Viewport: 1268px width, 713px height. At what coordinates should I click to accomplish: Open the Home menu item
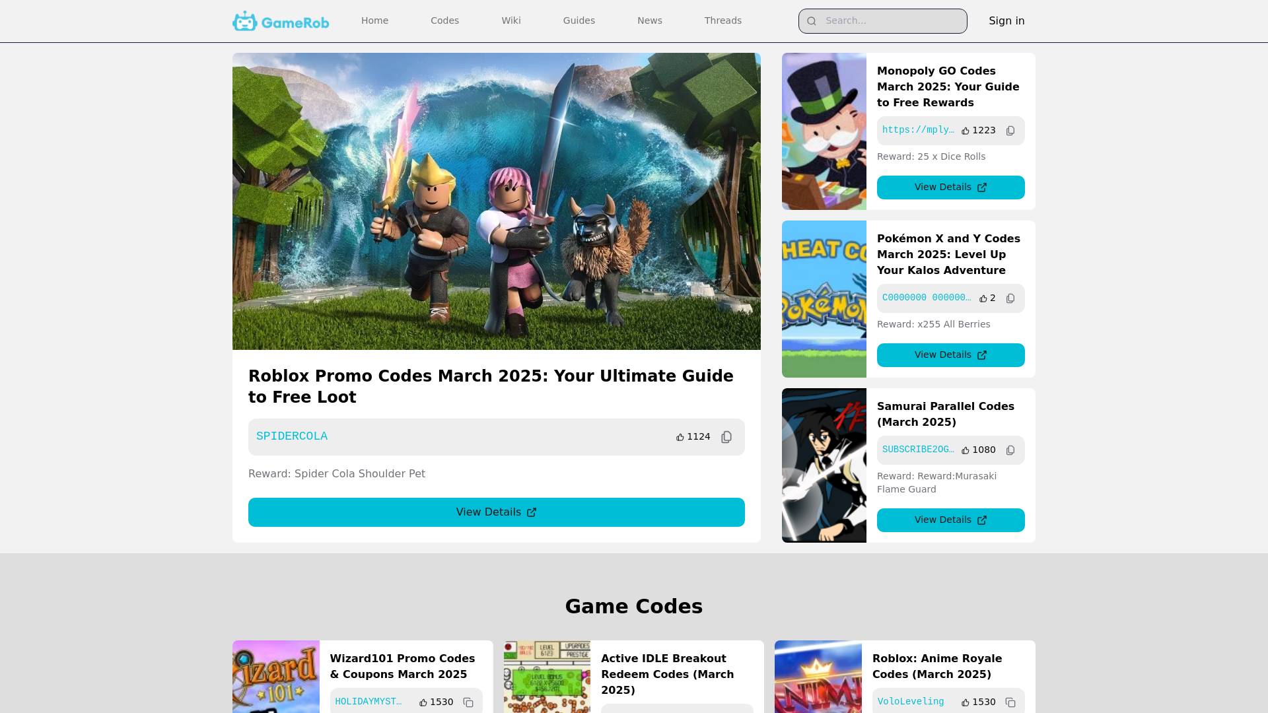(x=374, y=20)
